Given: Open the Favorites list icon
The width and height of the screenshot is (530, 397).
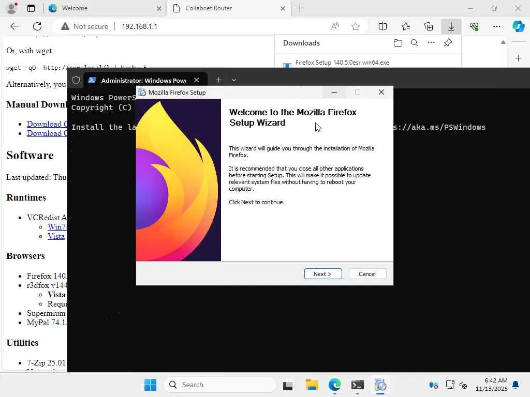Looking at the screenshot, I should pos(406,26).
